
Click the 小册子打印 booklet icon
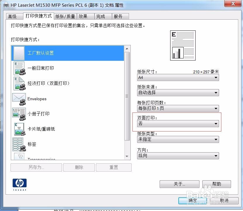coord(19,114)
